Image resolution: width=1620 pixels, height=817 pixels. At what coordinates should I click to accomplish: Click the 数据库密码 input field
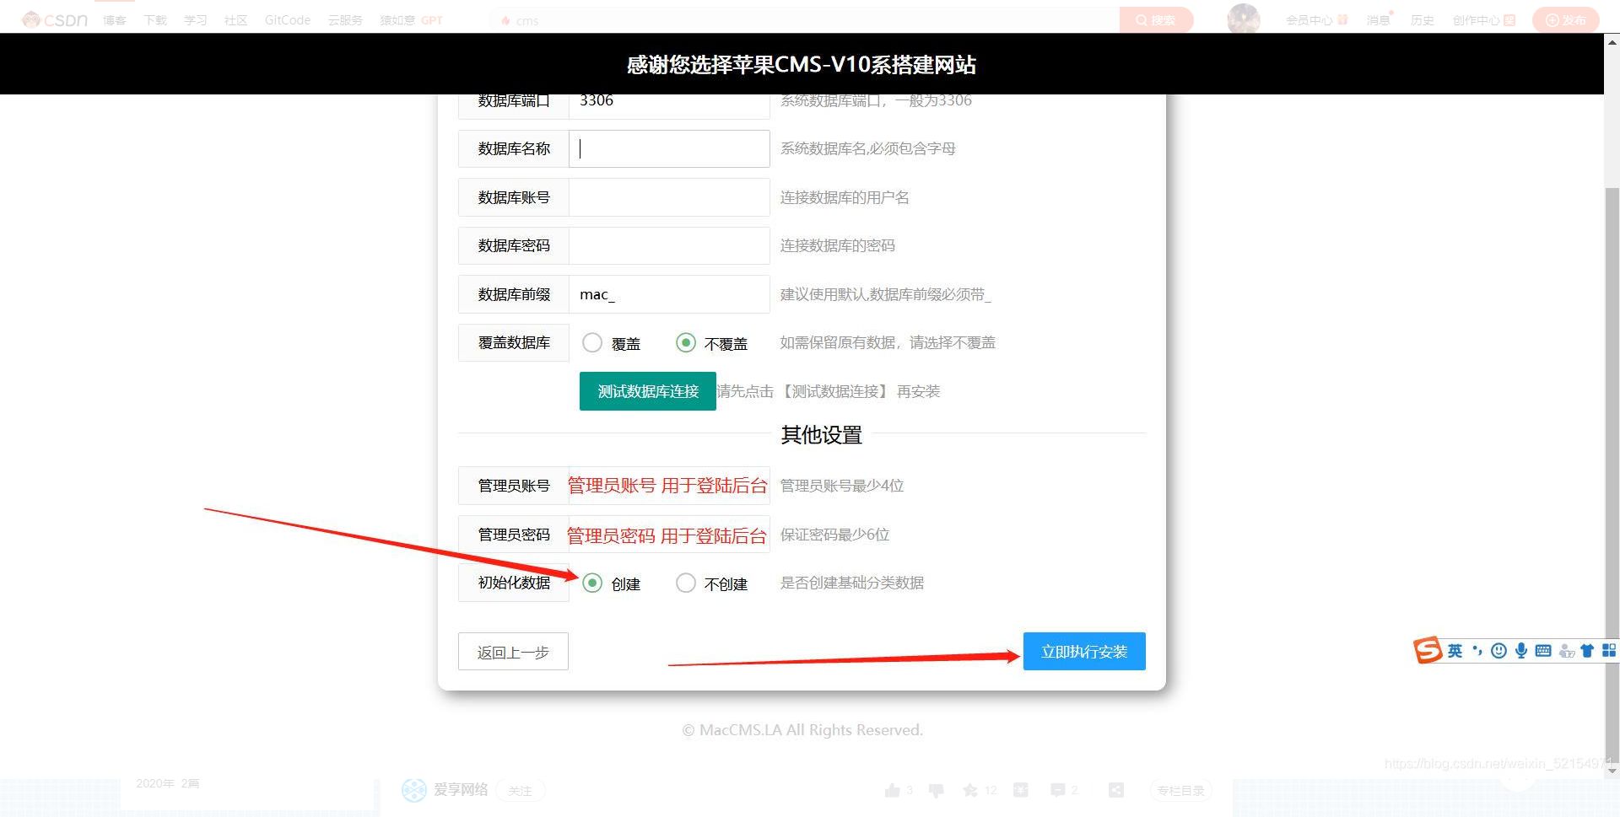tap(669, 245)
